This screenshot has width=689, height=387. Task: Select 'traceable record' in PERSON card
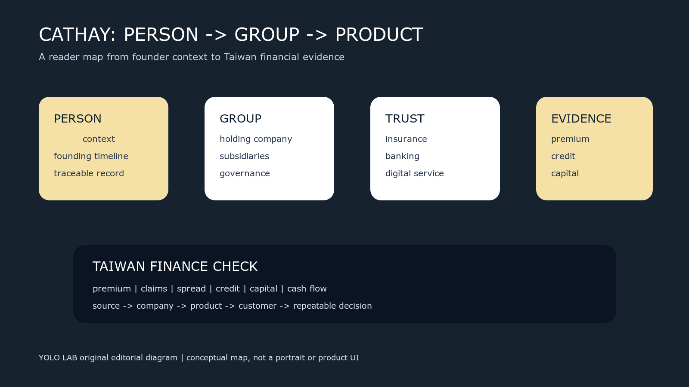[89, 173]
